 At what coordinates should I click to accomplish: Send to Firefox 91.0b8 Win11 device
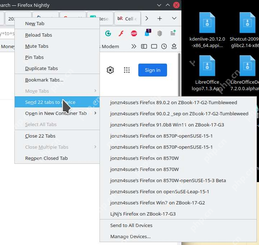(x=178, y=125)
